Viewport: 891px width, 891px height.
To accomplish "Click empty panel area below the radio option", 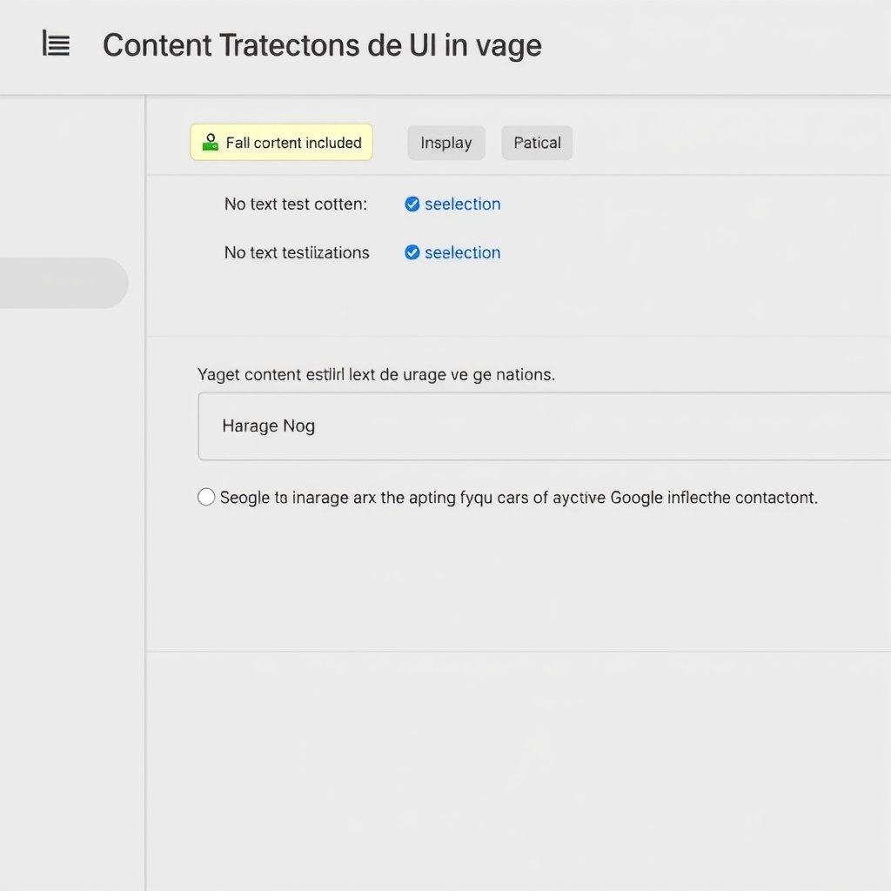I will click(x=517, y=579).
